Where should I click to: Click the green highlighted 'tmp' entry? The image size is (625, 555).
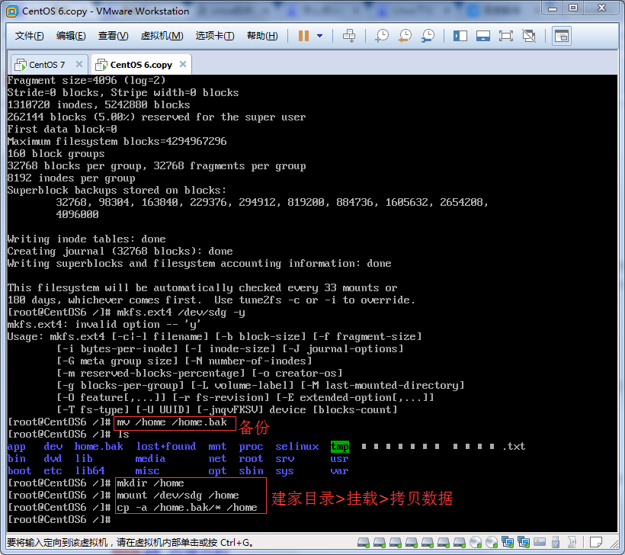(340, 447)
